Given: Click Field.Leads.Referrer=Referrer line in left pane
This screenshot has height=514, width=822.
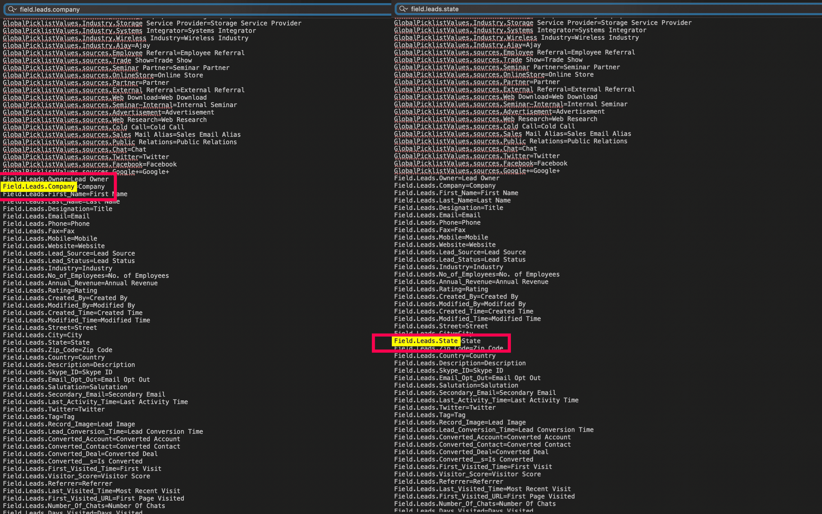Looking at the screenshot, I should pos(58,483).
